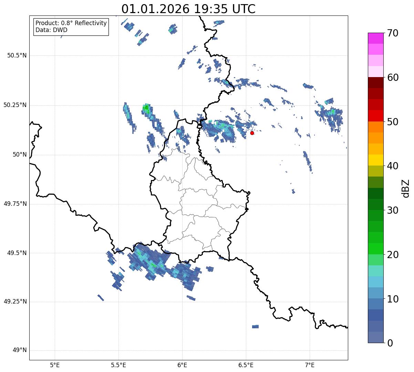The height and width of the screenshot is (372, 414).
Task: Click the 7°E longitude tick label
Action: (x=310, y=365)
